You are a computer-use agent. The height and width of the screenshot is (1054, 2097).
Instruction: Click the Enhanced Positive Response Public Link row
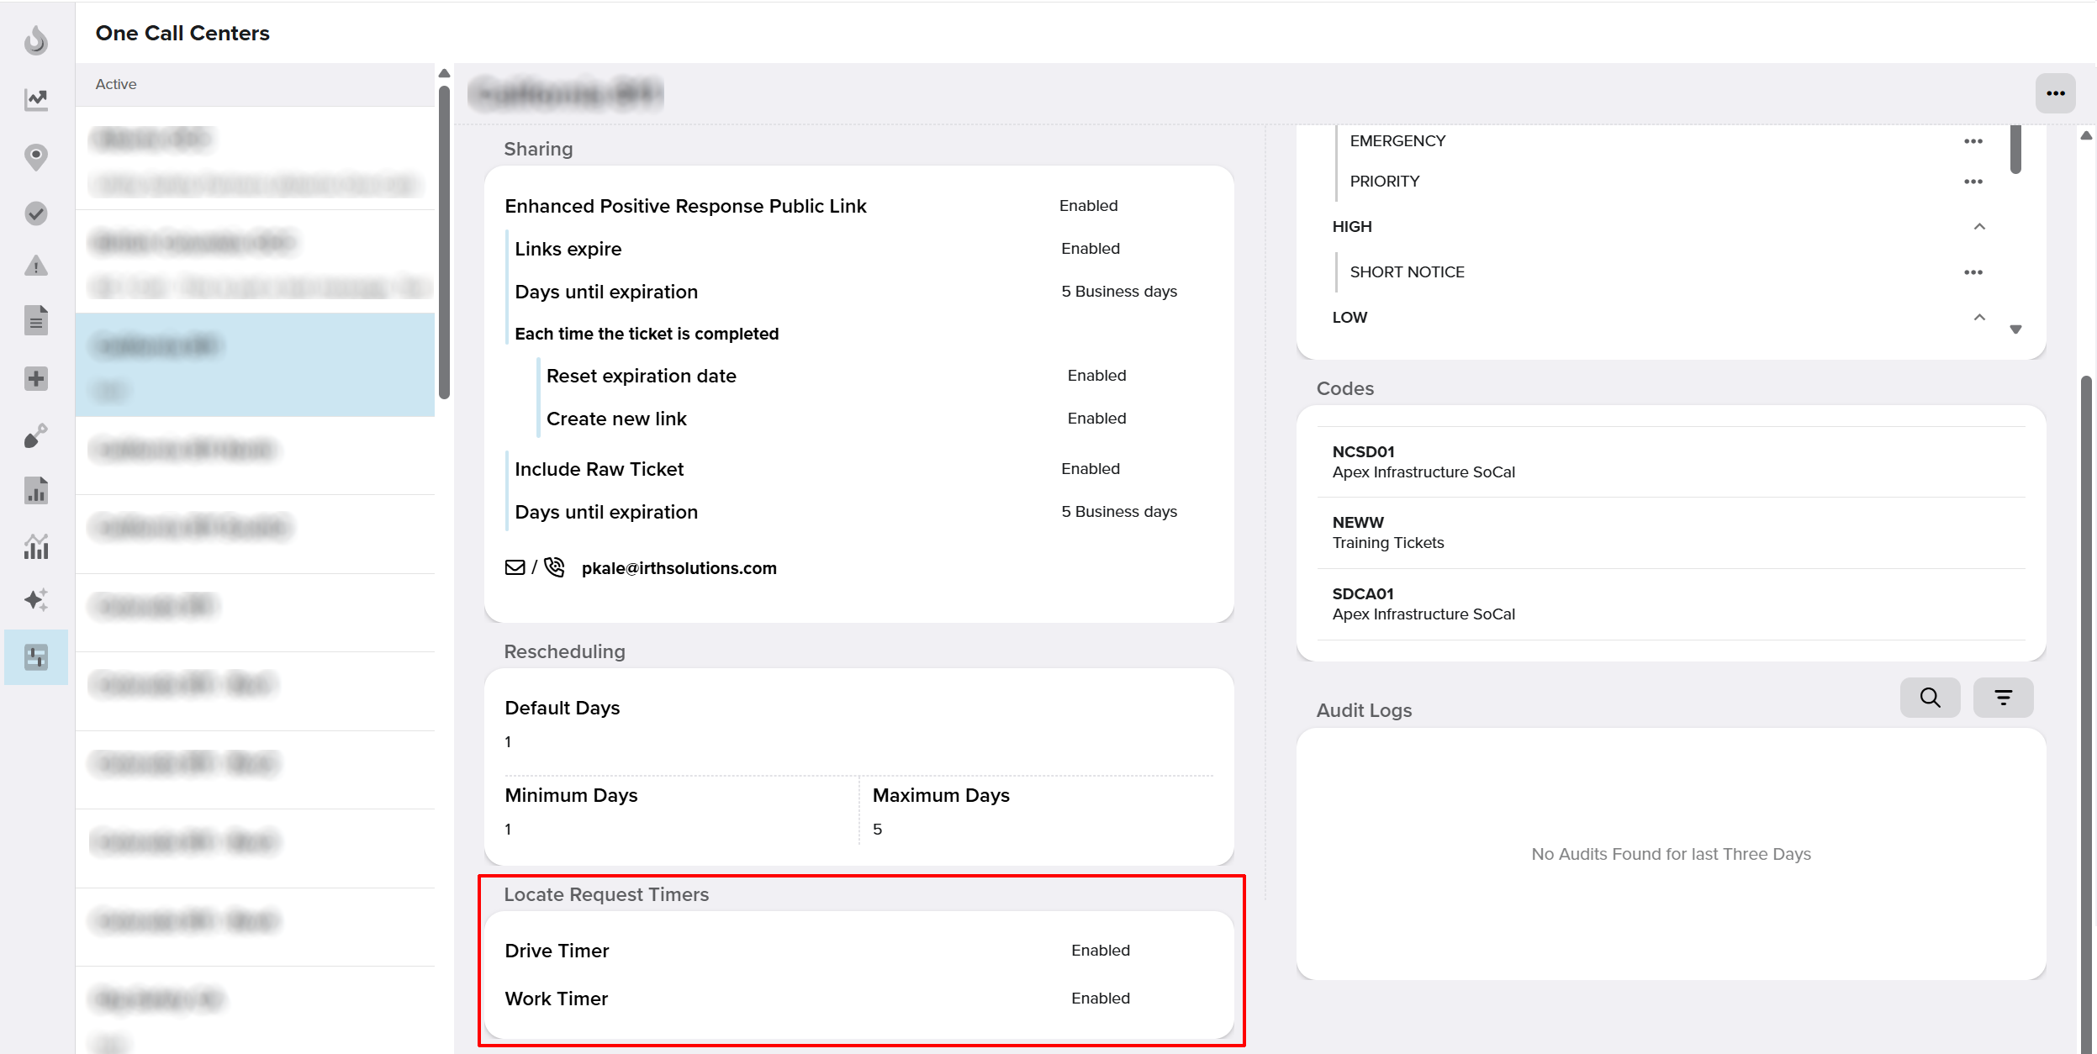click(x=858, y=206)
